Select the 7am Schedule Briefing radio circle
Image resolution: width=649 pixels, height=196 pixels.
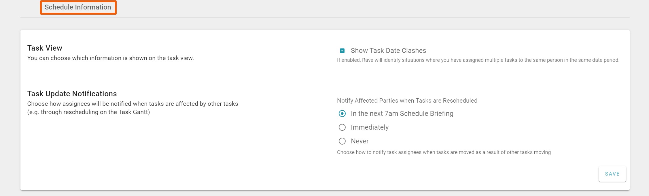pos(342,114)
